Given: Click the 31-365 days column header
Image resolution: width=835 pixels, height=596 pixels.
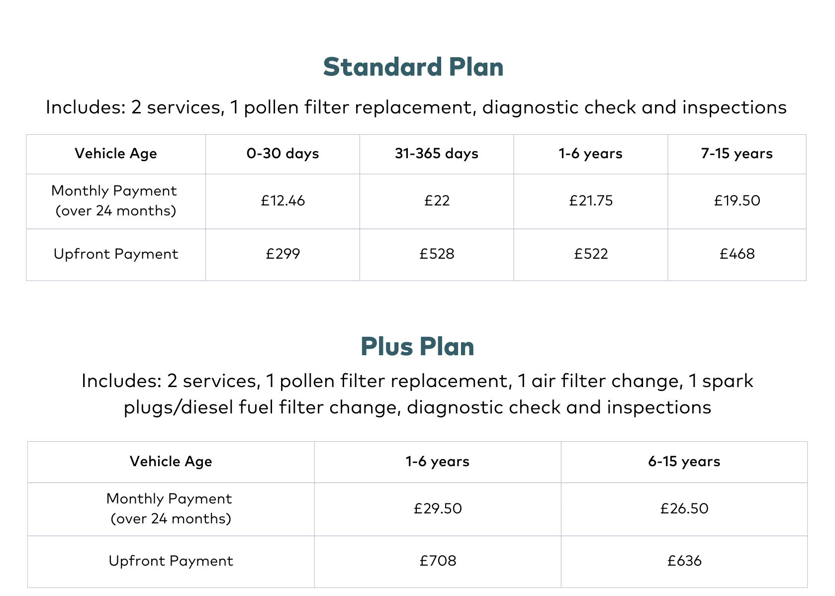Looking at the screenshot, I should (x=437, y=154).
